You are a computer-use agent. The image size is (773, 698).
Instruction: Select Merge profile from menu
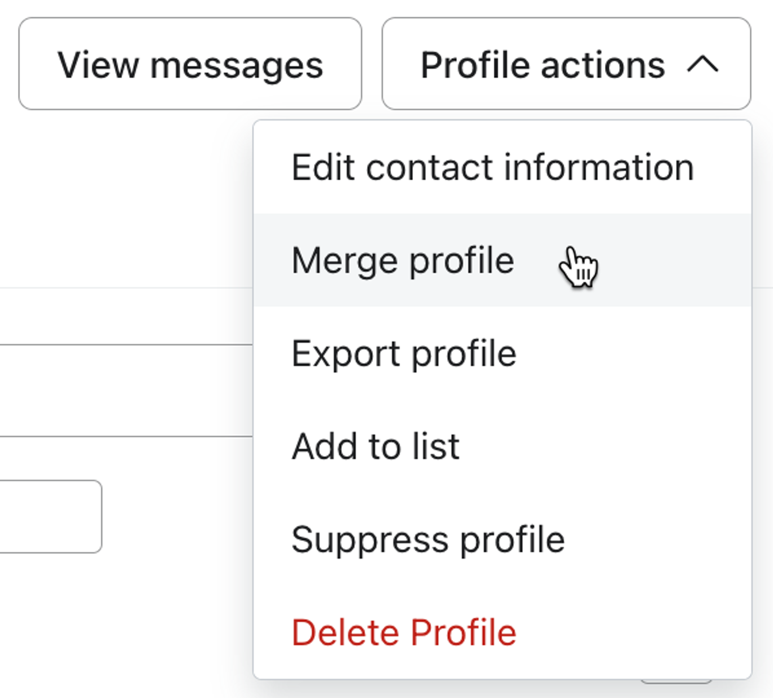coord(502,260)
